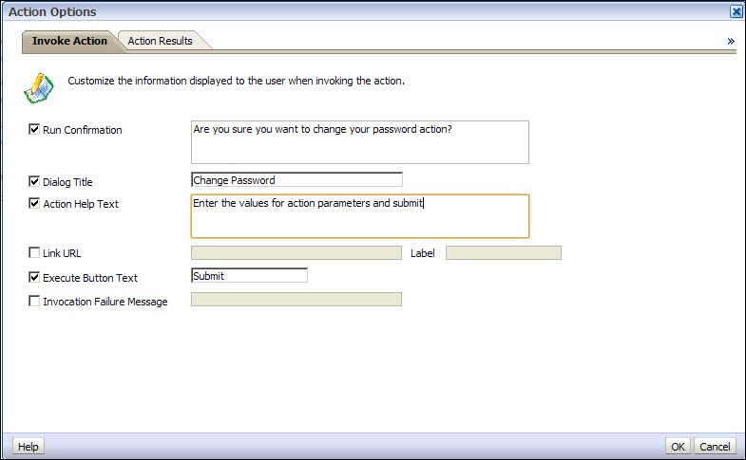The width and height of the screenshot is (746, 460).
Task: Check the Invocation Failure Message checkbox
Action: tap(34, 301)
